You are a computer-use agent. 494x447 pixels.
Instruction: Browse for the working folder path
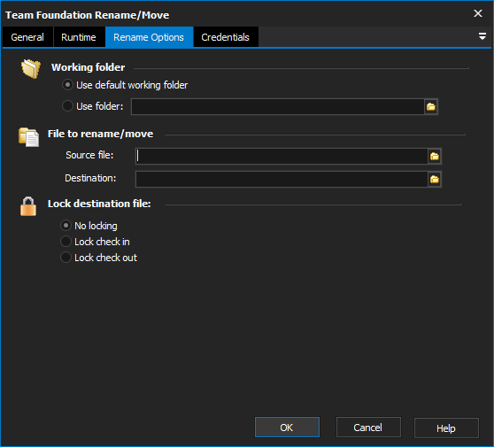pyautogui.click(x=430, y=107)
